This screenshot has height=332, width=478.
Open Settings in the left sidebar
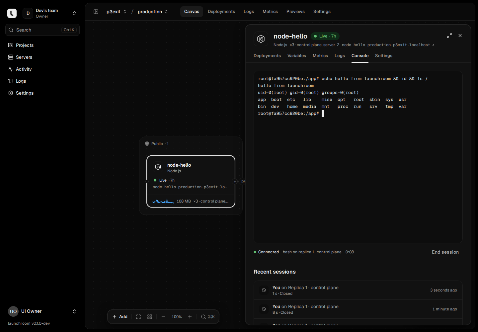tap(42, 93)
